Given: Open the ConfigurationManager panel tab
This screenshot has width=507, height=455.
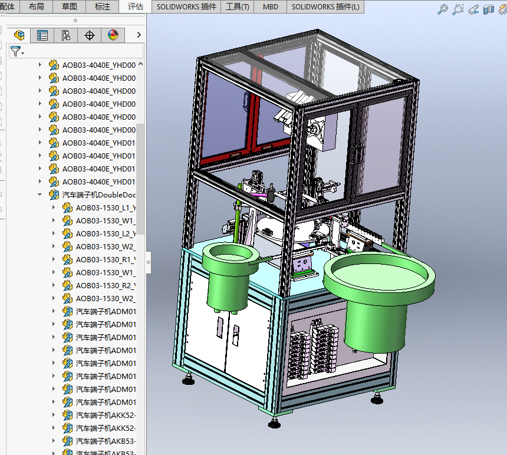Looking at the screenshot, I should pos(66,35).
